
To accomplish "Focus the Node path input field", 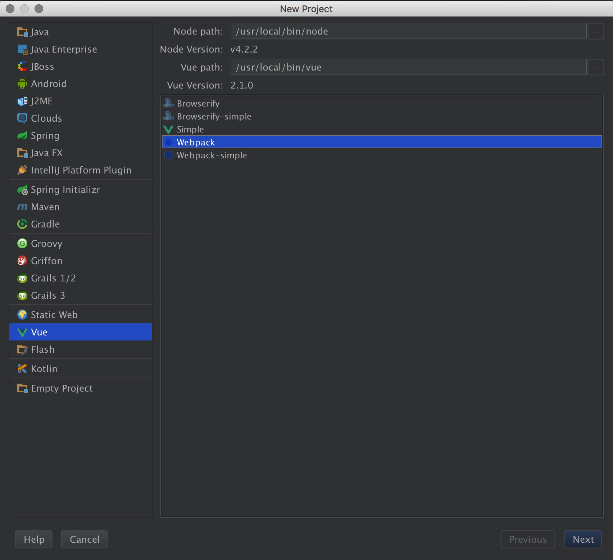I will [409, 31].
